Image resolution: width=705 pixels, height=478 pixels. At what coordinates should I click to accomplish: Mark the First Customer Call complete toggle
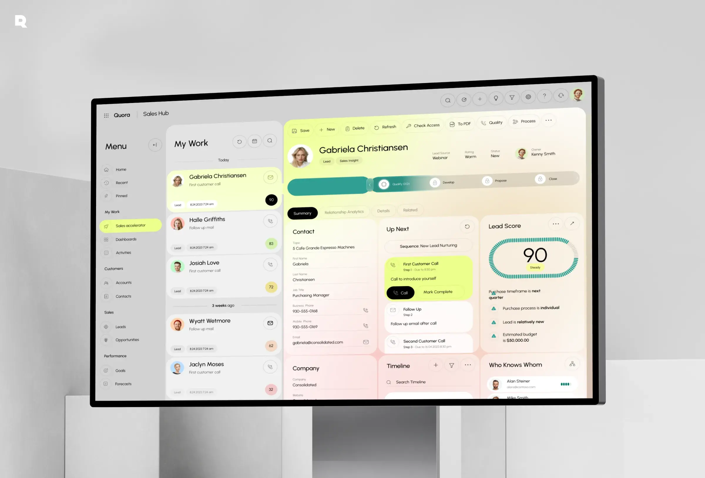coord(437,292)
